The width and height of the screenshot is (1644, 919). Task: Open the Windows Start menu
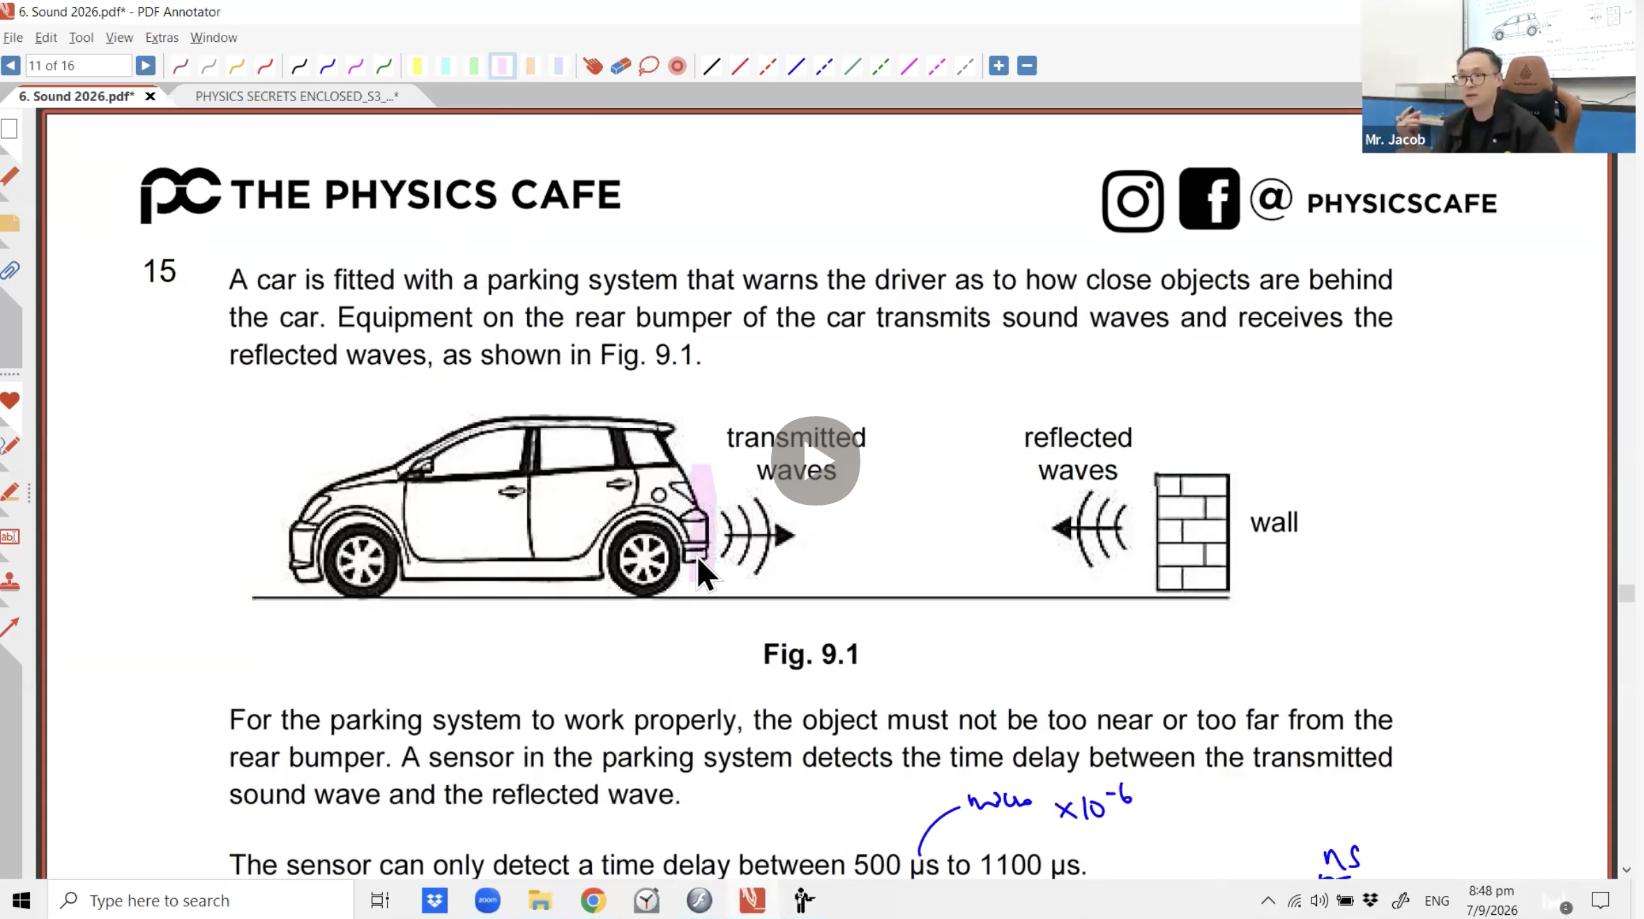click(22, 901)
